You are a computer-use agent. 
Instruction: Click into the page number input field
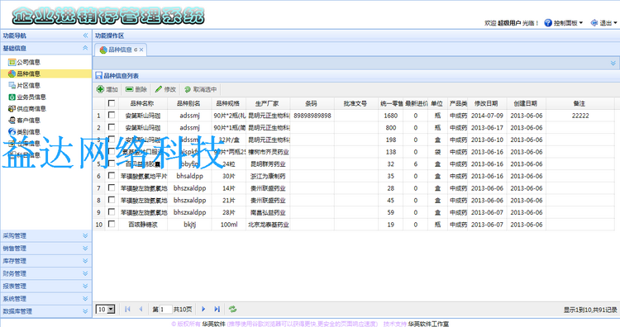(x=165, y=309)
